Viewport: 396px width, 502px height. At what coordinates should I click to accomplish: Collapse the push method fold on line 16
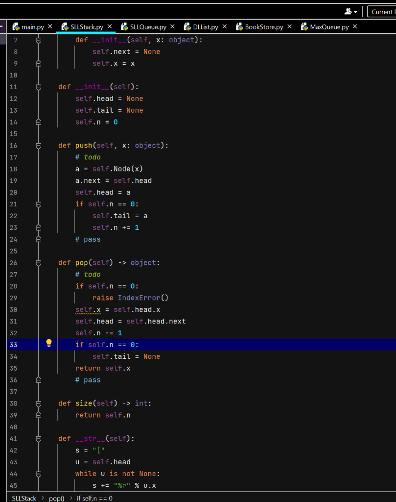click(38, 145)
